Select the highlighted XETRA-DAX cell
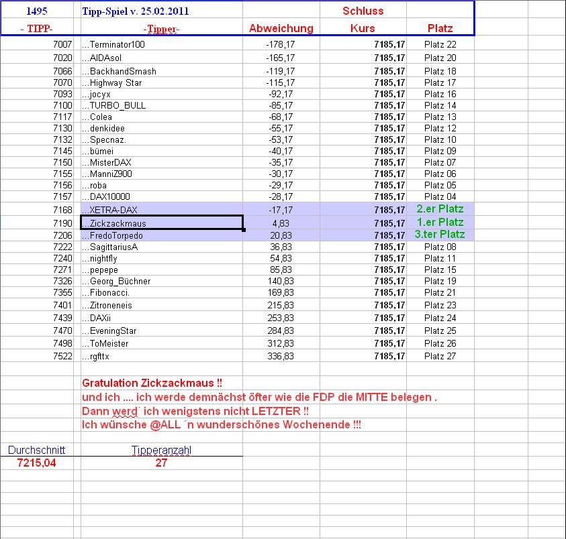This screenshot has height=539, width=566. pyautogui.click(x=161, y=209)
